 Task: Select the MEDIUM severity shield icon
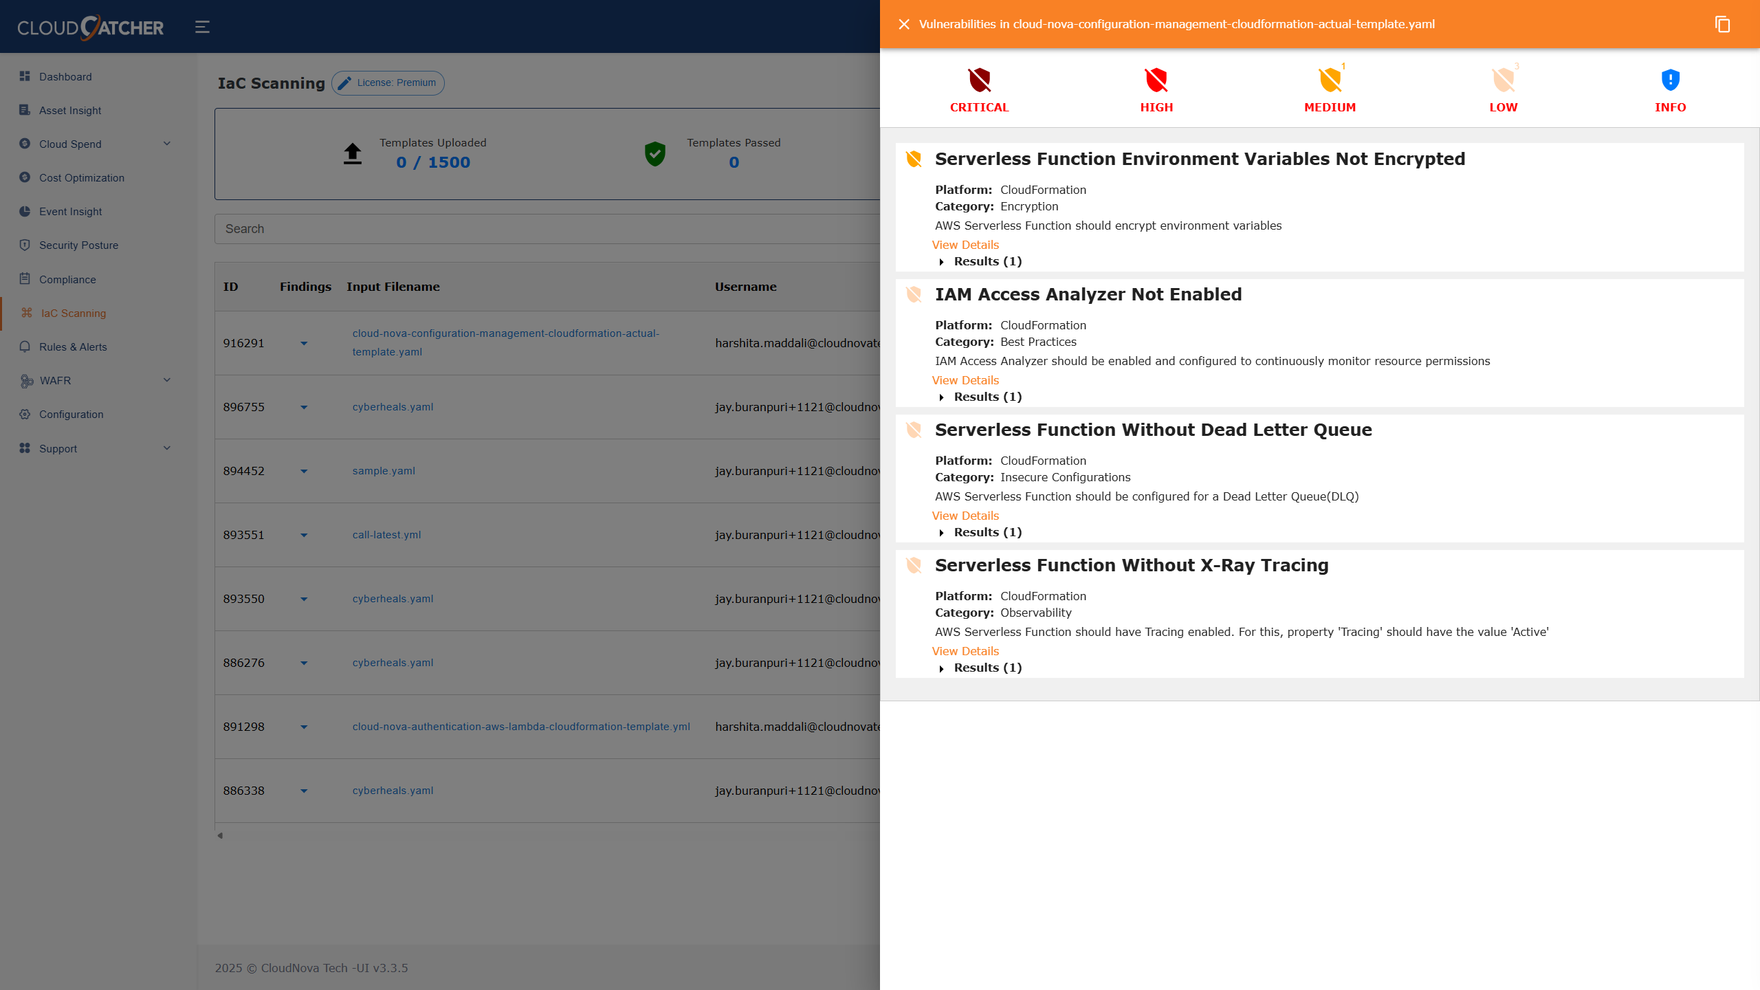[x=1330, y=80]
